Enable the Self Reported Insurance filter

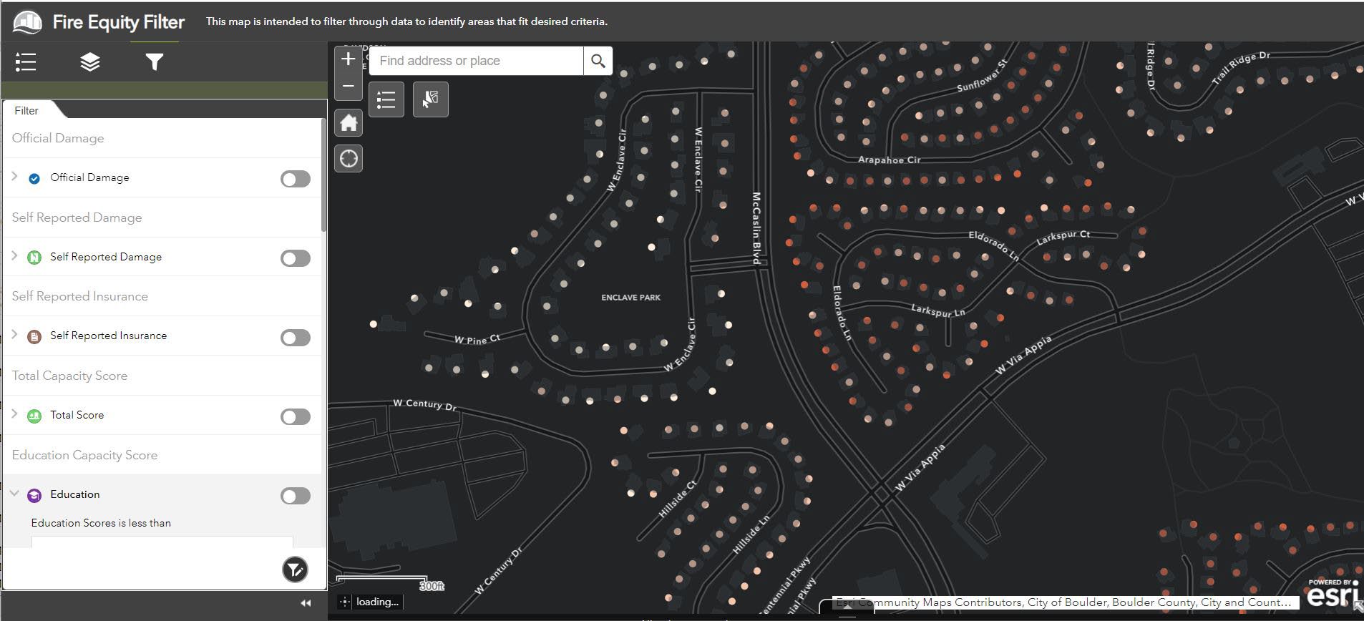[296, 338]
